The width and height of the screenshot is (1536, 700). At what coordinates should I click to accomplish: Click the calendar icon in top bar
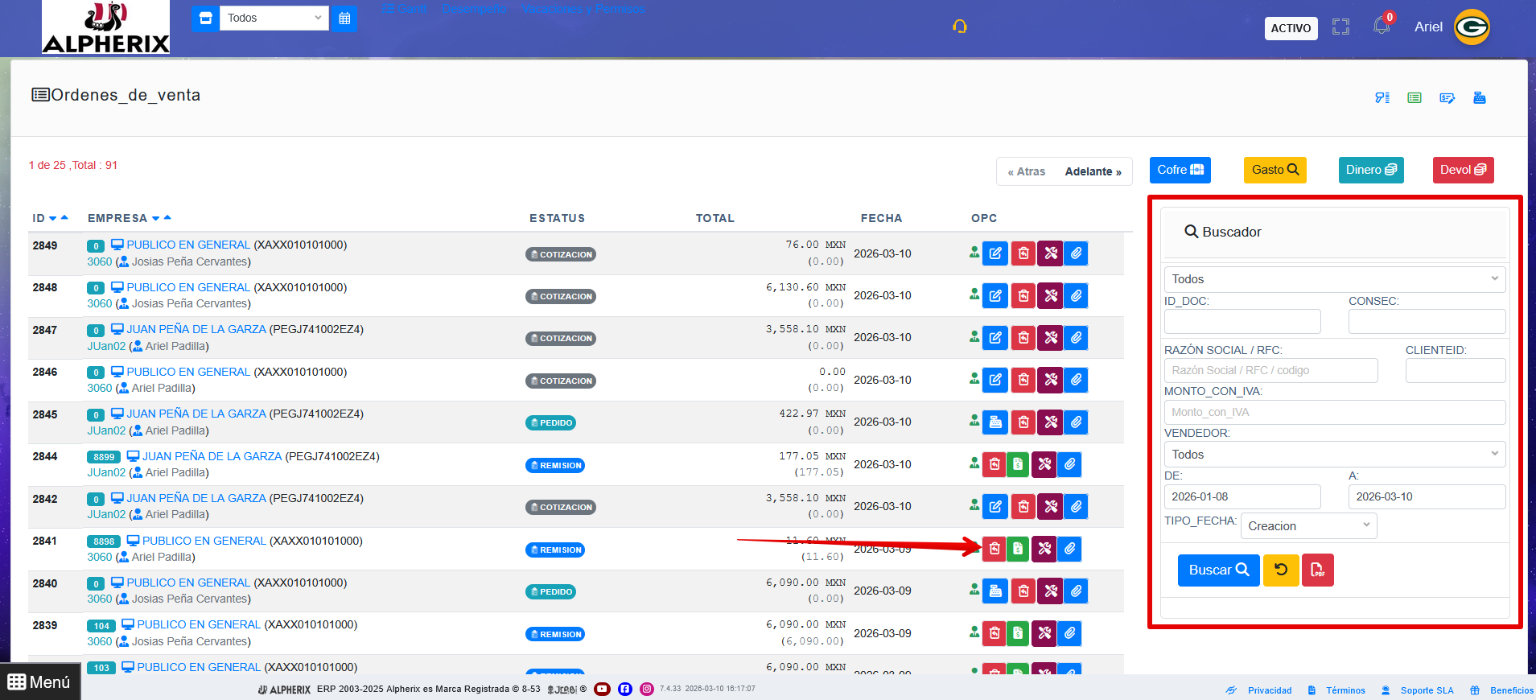(344, 19)
